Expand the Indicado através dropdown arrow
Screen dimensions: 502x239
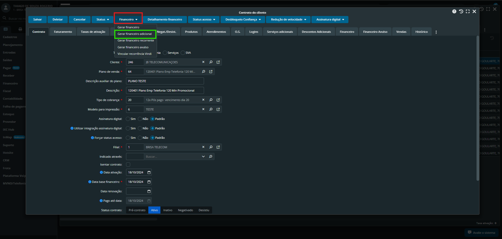pyautogui.click(x=203, y=157)
